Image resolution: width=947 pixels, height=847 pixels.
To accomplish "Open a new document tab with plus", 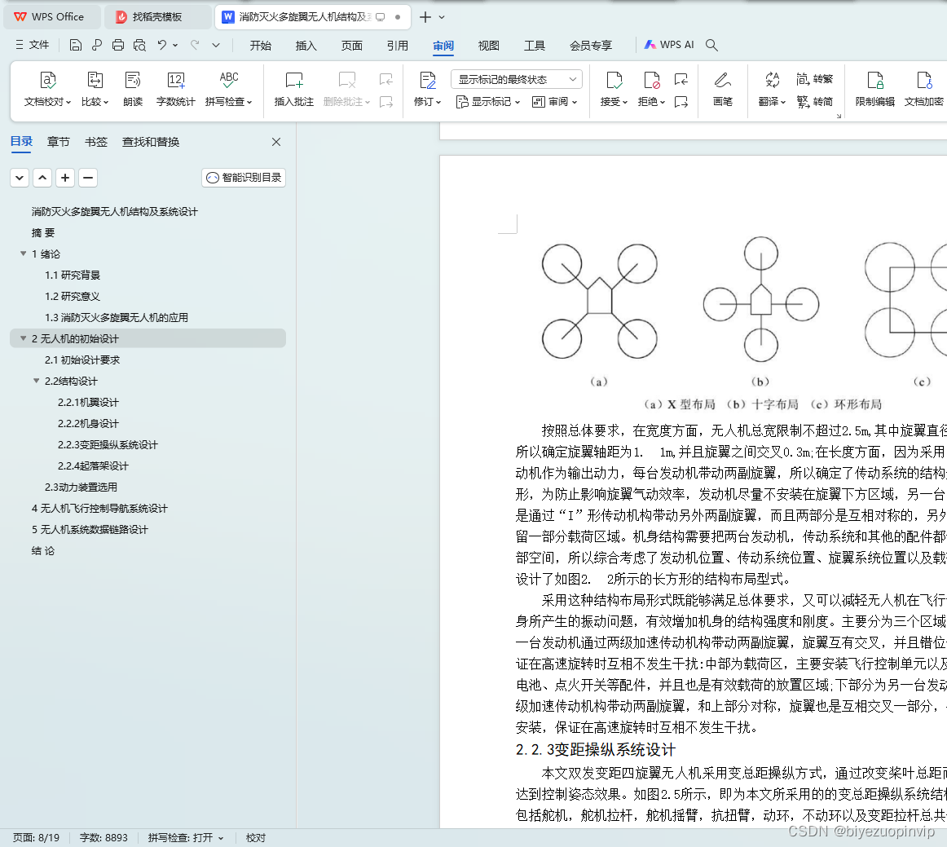I will click(x=425, y=17).
